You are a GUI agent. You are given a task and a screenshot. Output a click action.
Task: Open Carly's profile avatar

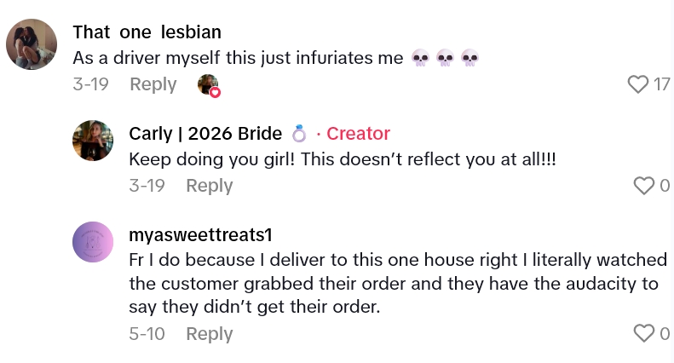click(x=93, y=141)
